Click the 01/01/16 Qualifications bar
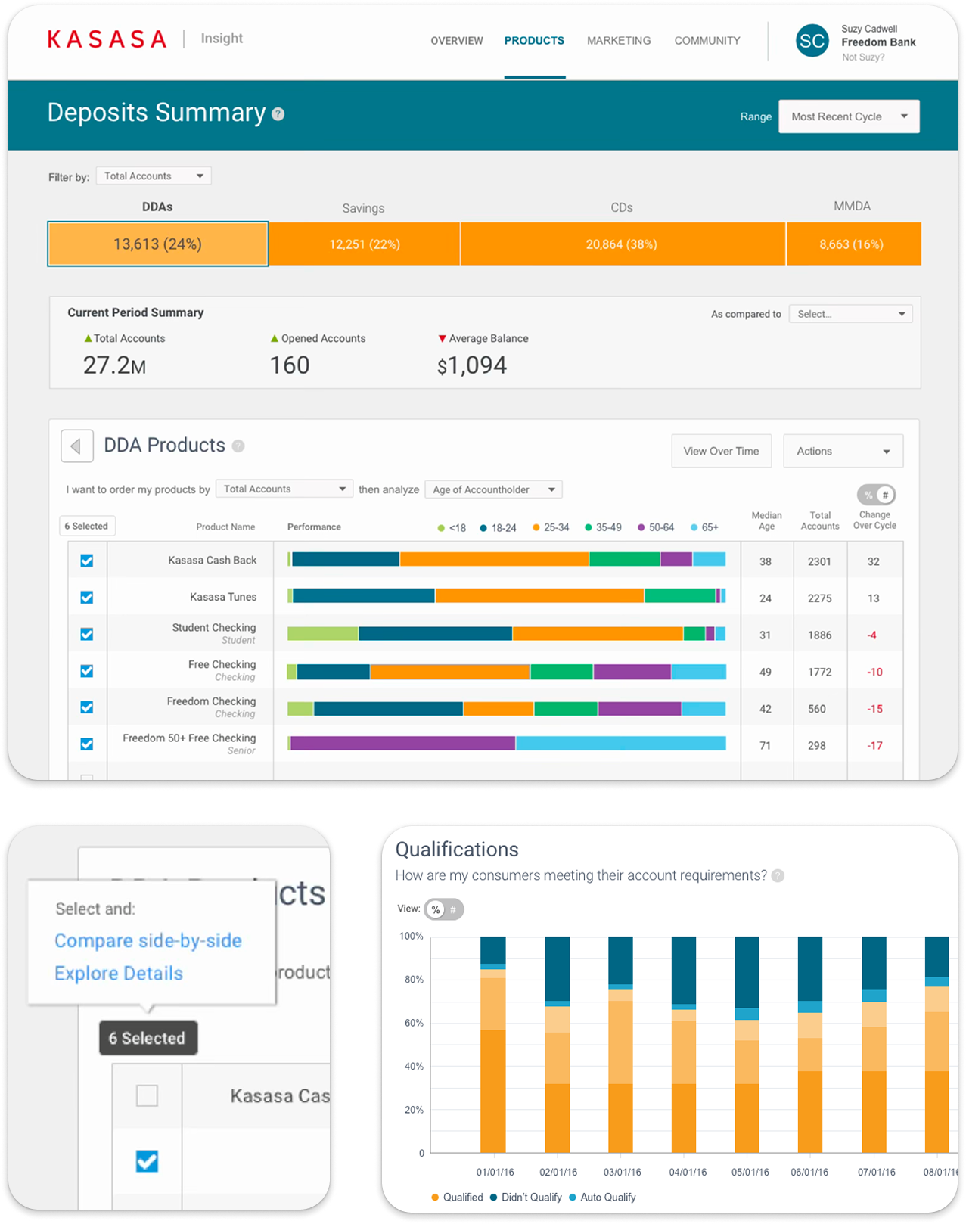The height and width of the screenshot is (1224, 966). tap(493, 1045)
